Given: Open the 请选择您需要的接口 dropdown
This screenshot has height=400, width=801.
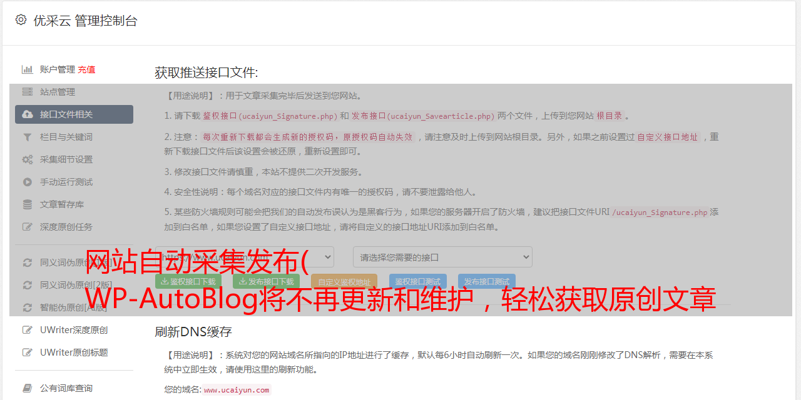Looking at the screenshot, I should pyautogui.click(x=442, y=257).
